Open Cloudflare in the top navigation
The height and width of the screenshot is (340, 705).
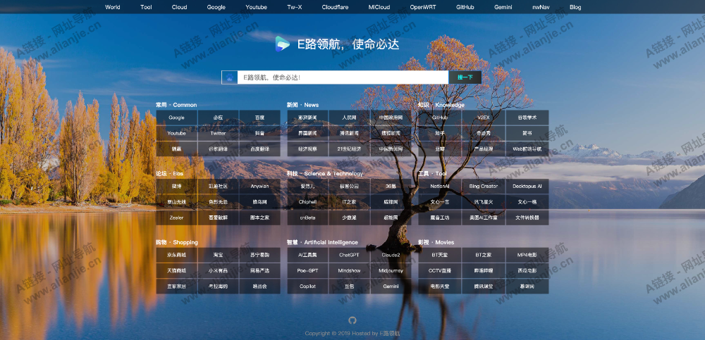(x=335, y=7)
